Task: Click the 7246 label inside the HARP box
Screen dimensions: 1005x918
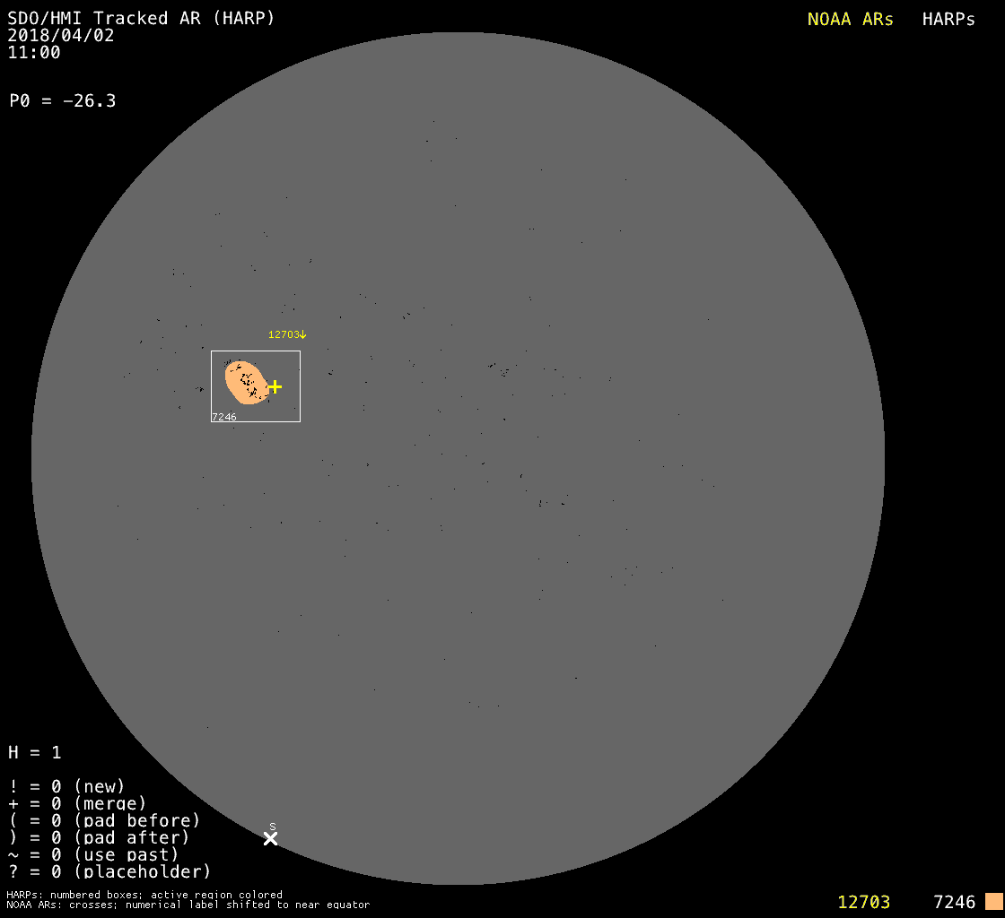Action: click(223, 417)
